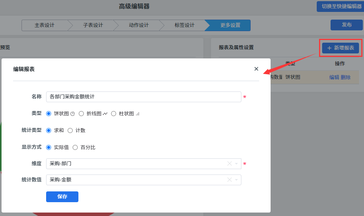
Task: Choose 计数 as the statistic type
Action: pos(70,130)
